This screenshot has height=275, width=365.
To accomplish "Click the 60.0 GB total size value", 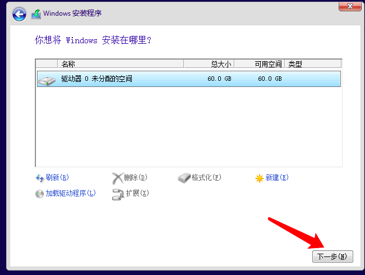I will [219, 79].
